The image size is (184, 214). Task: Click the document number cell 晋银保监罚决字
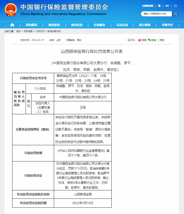(83, 78)
